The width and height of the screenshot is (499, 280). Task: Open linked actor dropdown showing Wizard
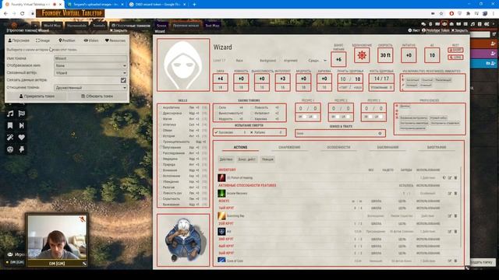click(90, 72)
